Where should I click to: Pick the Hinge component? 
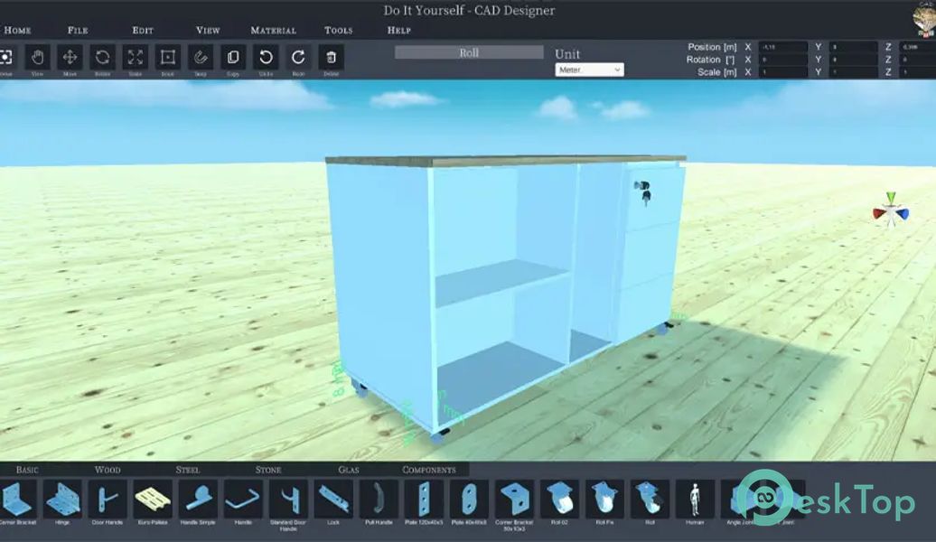pos(62,499)
